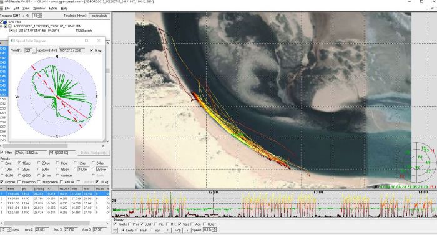Click the Speed Polar Diagram window title icon
This screenshot has height=235, width=437.
pos(12,41)
